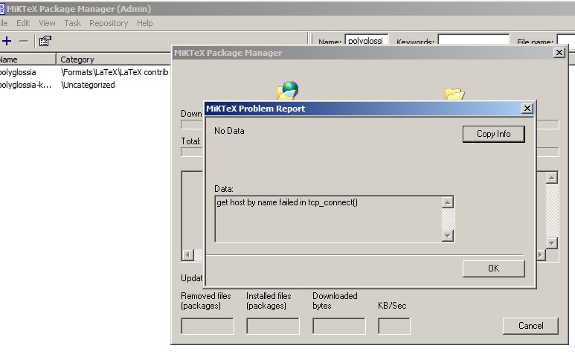575x360 pixels.
Task: Sort by the Name column header
Action: (x=28, y=59)
